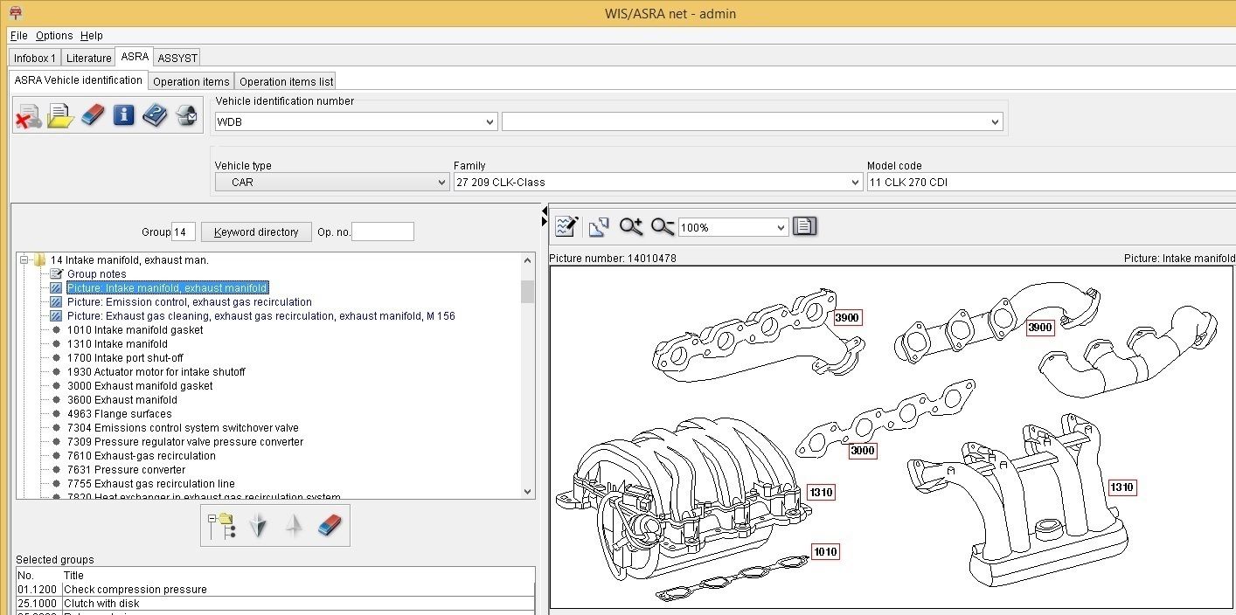The width and height of the screenshot is (1236, 615).
Task: Open the Family 27 209 CLK-Class dropdown
Action: [855, 183]
